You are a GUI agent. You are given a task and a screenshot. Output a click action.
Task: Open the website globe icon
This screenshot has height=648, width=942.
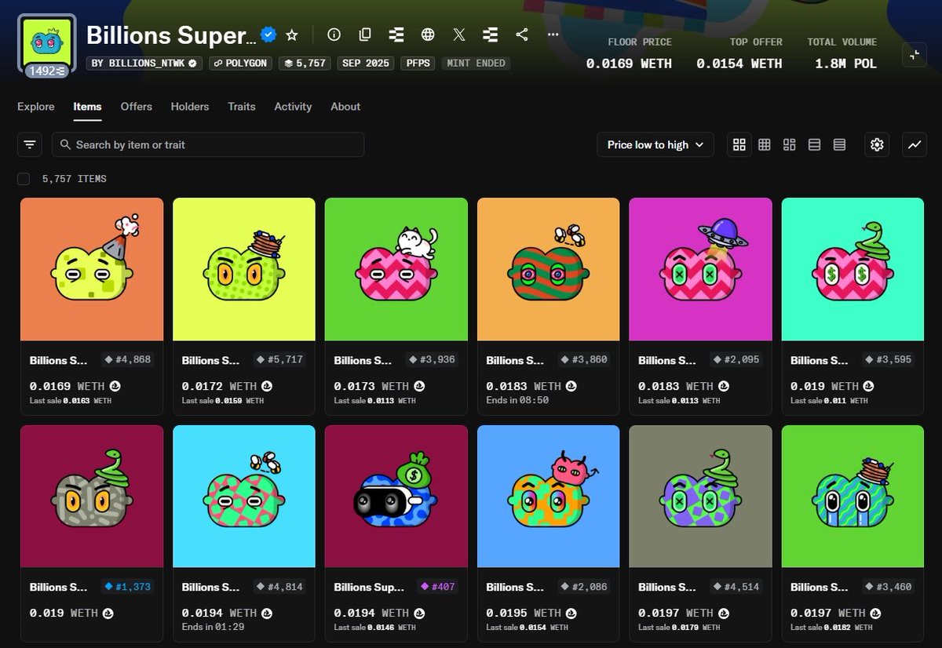(x=428, y=35)
